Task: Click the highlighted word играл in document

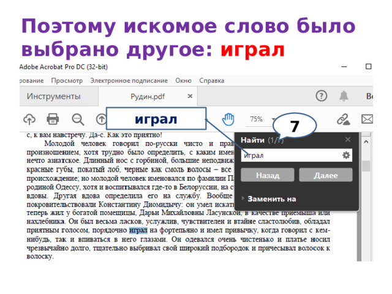Action: [x=138, y=230]
